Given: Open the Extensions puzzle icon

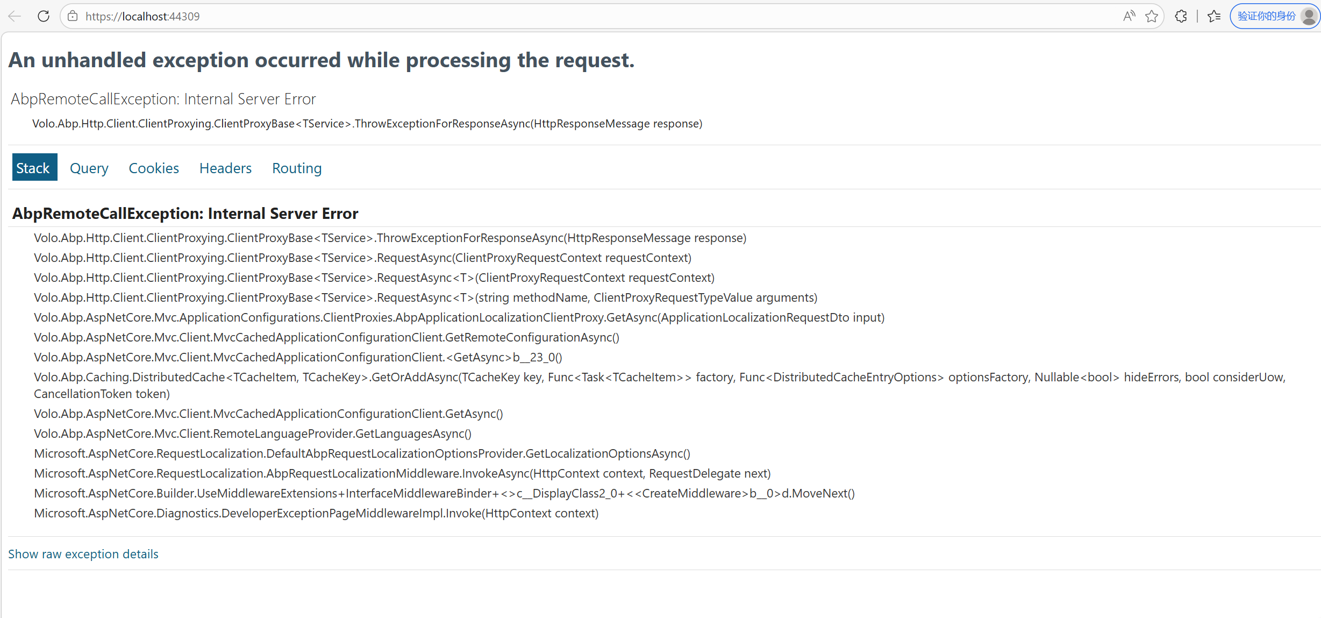Looking at the screenshot, I should (x=1181, y=16).
